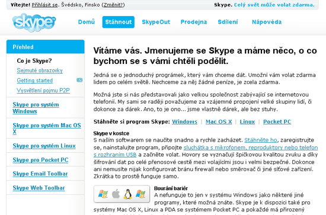Screen dimensions: 326x215
Task: Open Skype Web Toolbar link
Action: (x=39, y=188)
